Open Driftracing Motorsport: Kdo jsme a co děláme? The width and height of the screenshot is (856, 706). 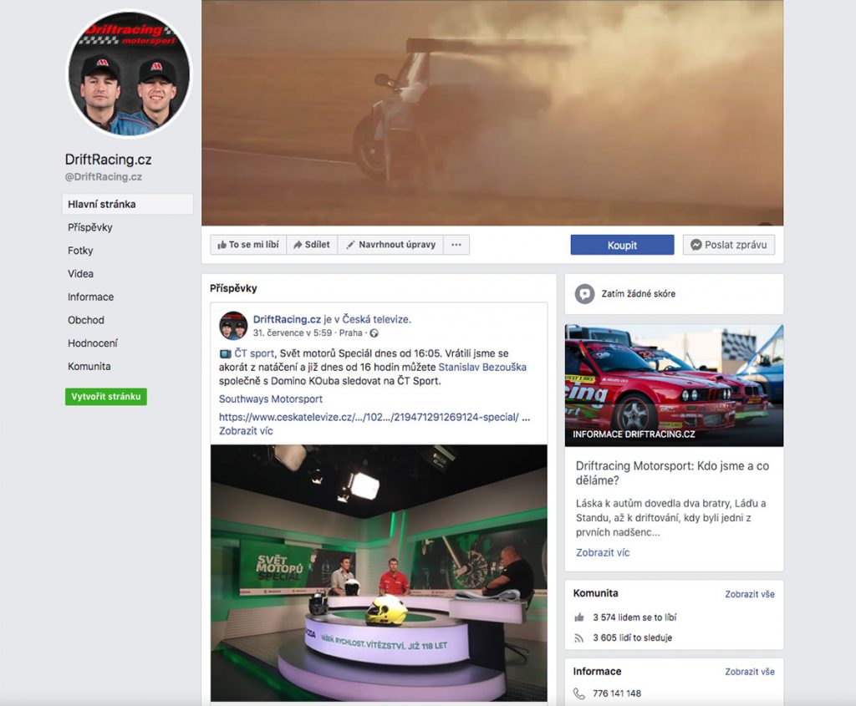[x=673, y=473]
